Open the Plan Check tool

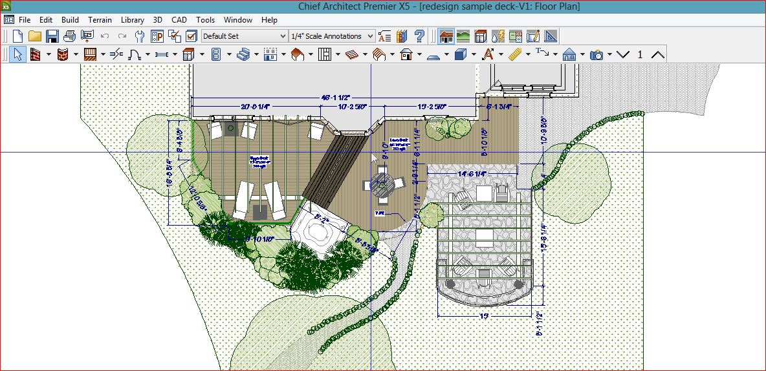pyautogui.click(x=175, y=36)
